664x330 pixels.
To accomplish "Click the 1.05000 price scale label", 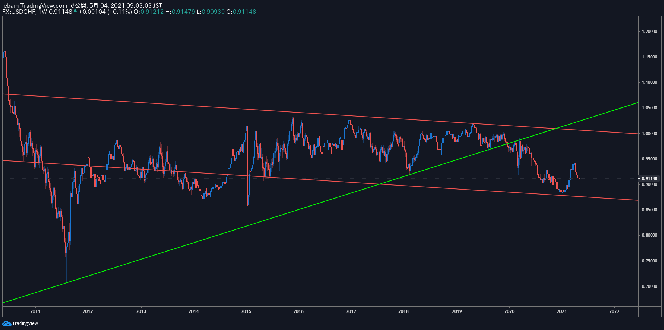I will coord(649,108).
